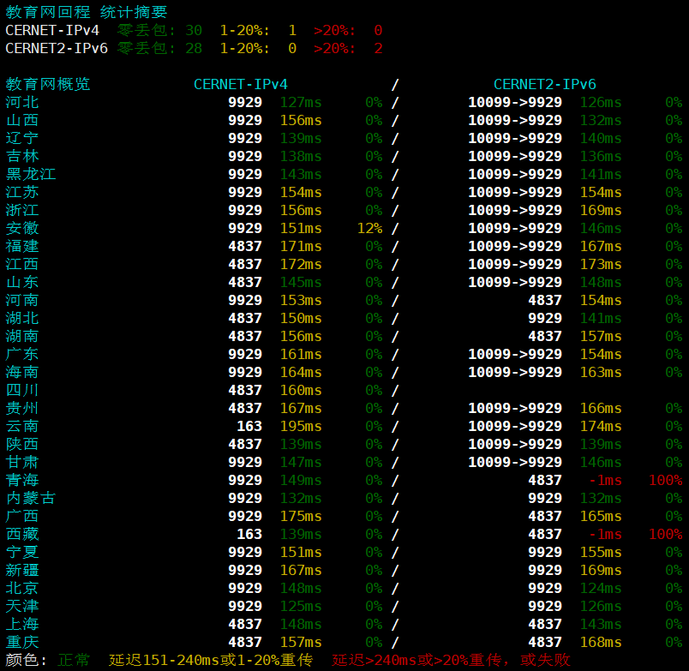Image resolution: width=689 pixels, height=671 pixels.
Task: Select the 湖北 row label
Action: [x=22, y=318]
